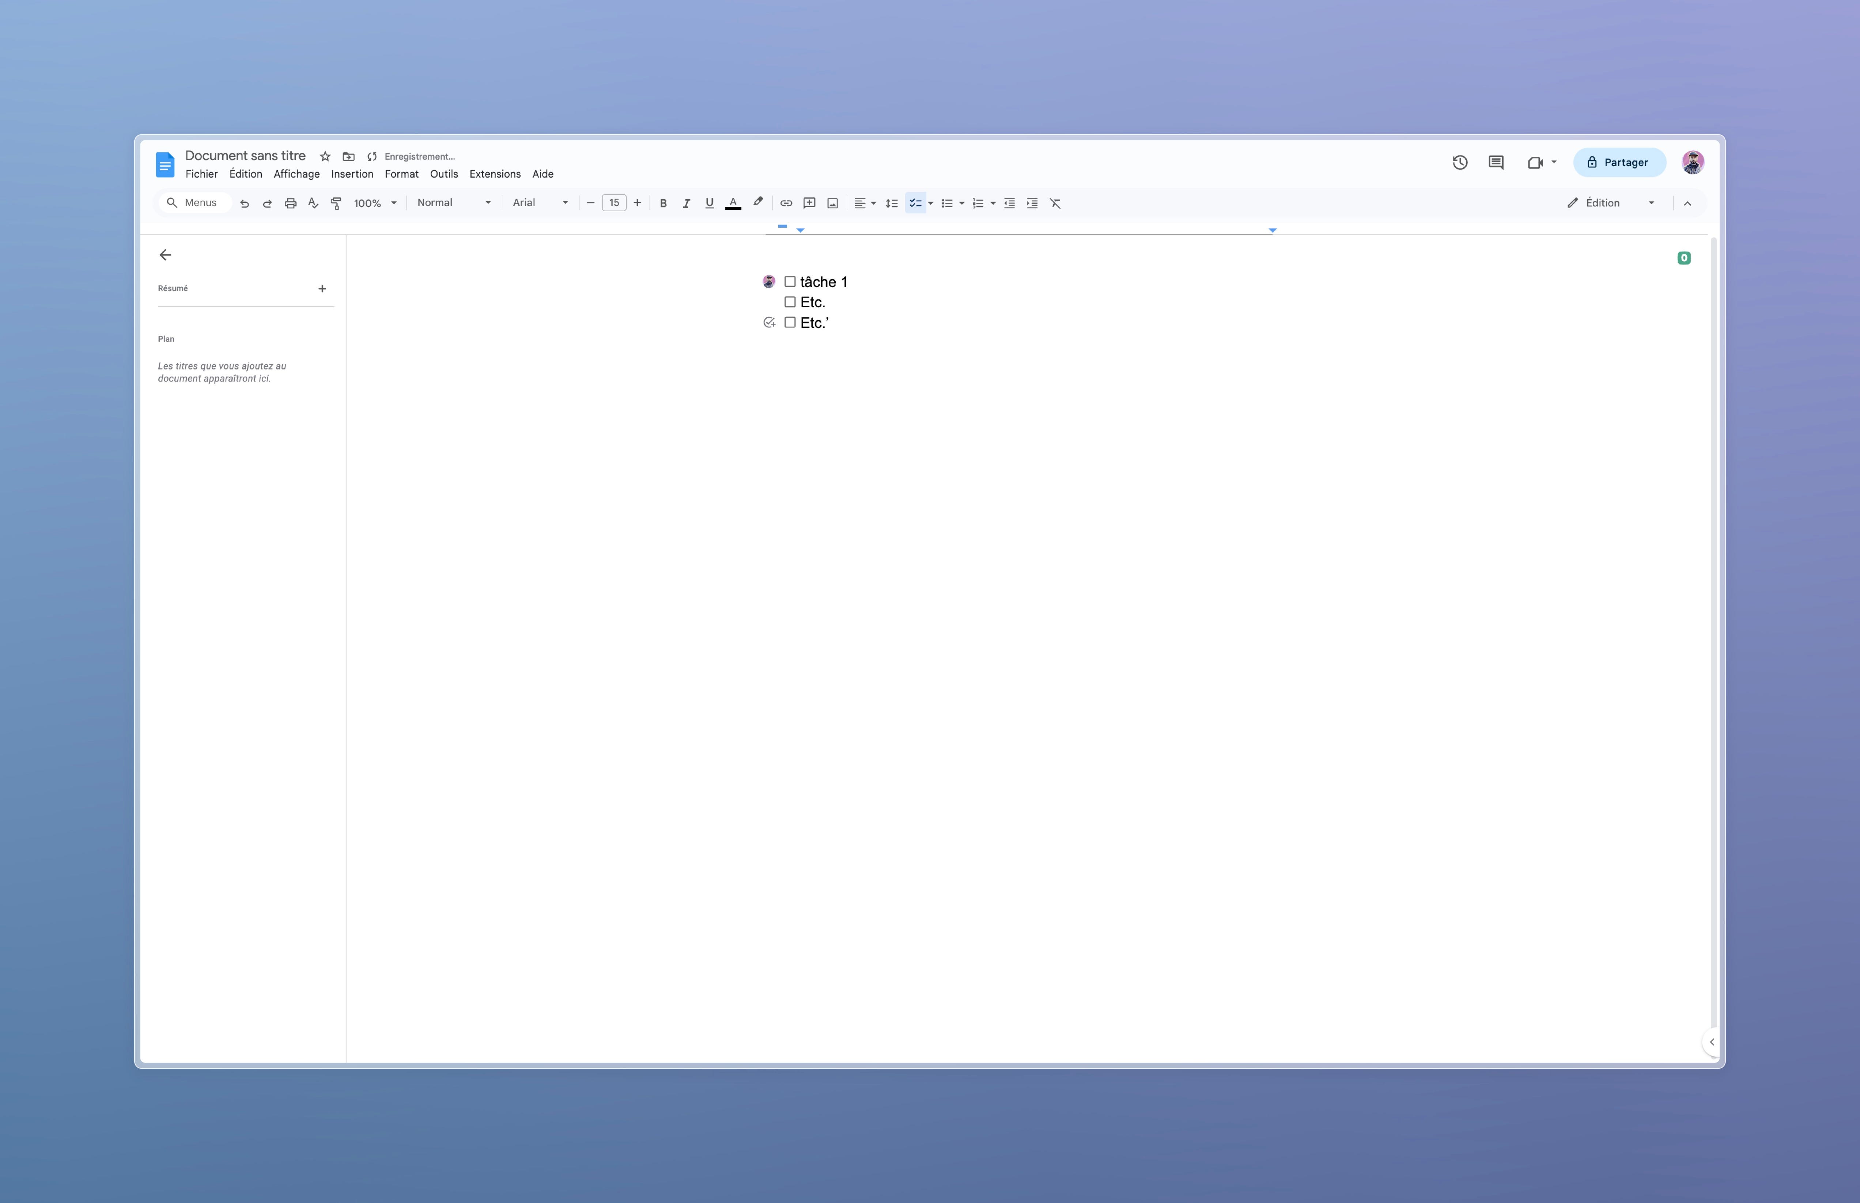
Task: Expand the numbered list options arrow
Action: click(993, 203)
